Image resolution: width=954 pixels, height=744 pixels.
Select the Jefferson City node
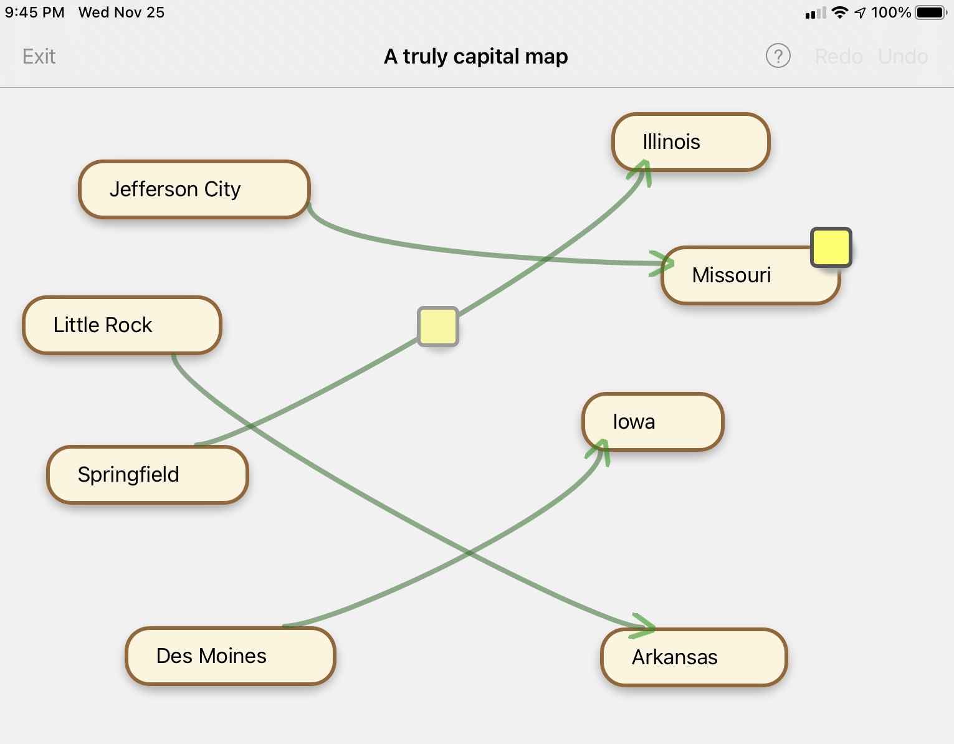tap(194, 189)
